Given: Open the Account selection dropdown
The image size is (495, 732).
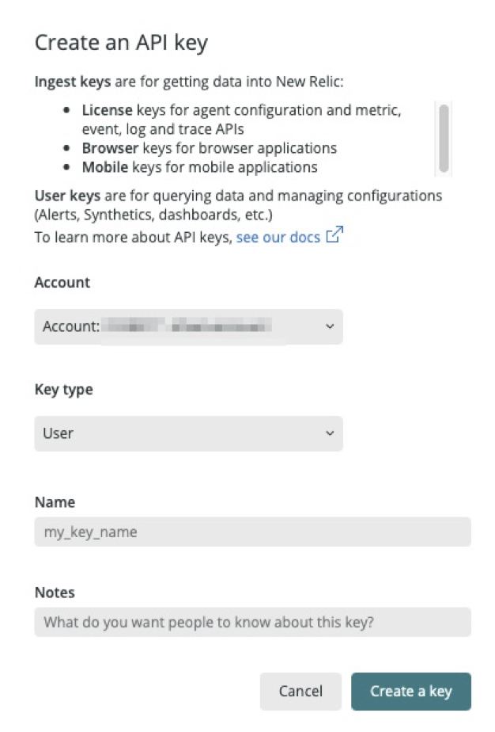Looking at the screenshot, I should click(188, 326).
